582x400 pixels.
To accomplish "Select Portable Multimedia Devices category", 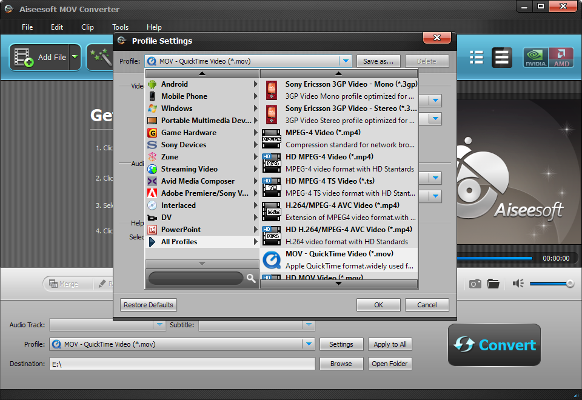I will coord(202,121).
